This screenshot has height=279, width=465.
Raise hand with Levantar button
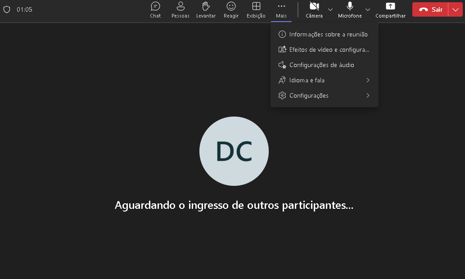point(206,10)
